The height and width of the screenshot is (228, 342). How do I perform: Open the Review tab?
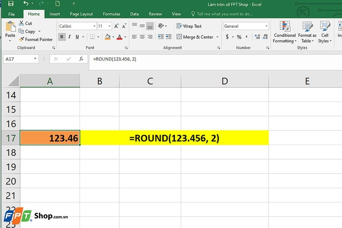click(155, 14)
